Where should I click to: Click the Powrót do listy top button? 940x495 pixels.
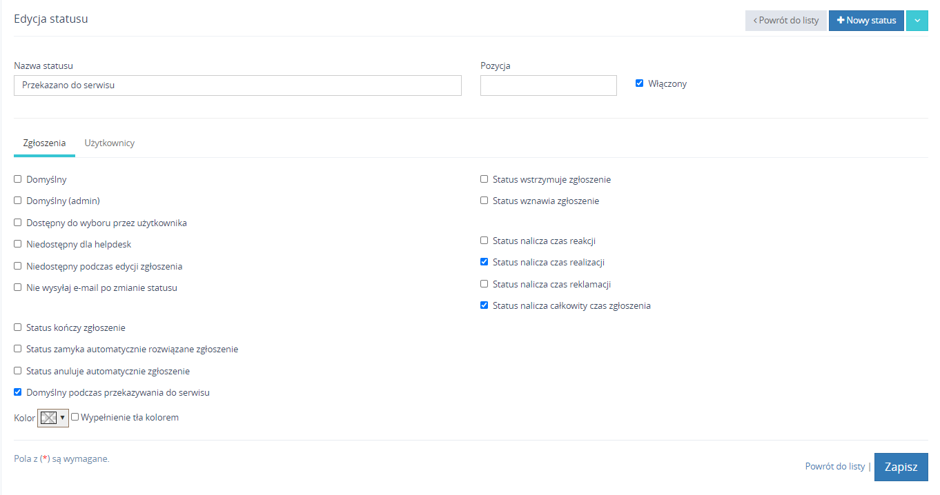786,21
